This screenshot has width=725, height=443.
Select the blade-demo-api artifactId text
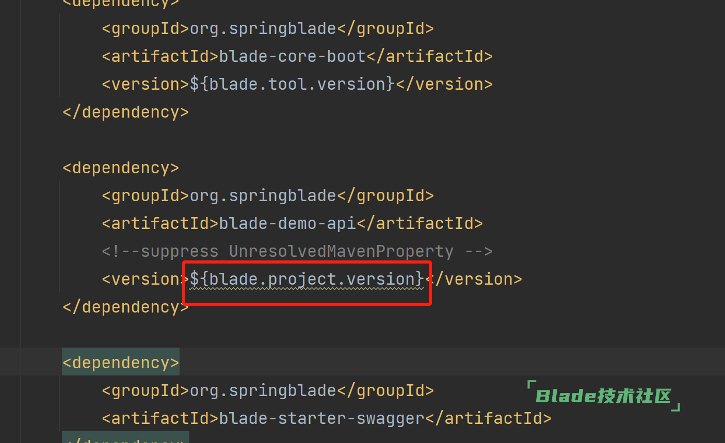287,223
